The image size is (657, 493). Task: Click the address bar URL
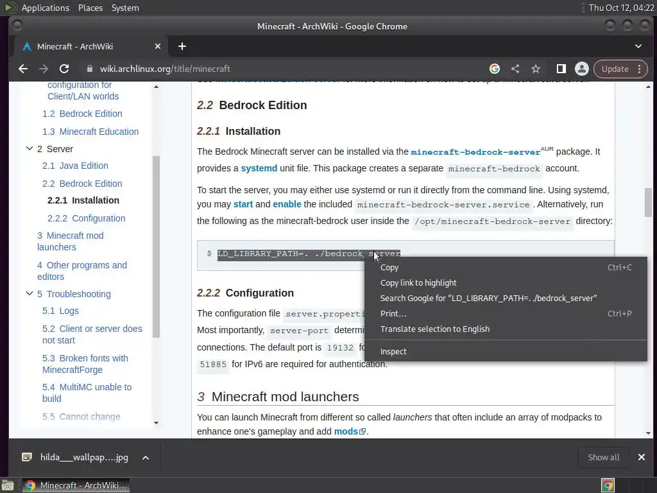click(x=165, y=69)
